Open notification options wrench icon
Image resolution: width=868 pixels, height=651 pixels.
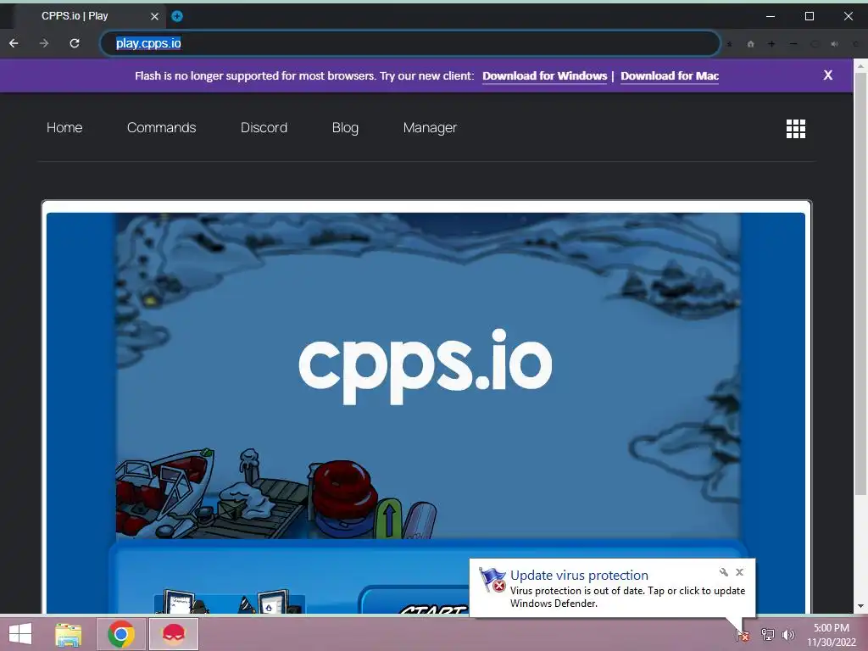click(724, 572)
